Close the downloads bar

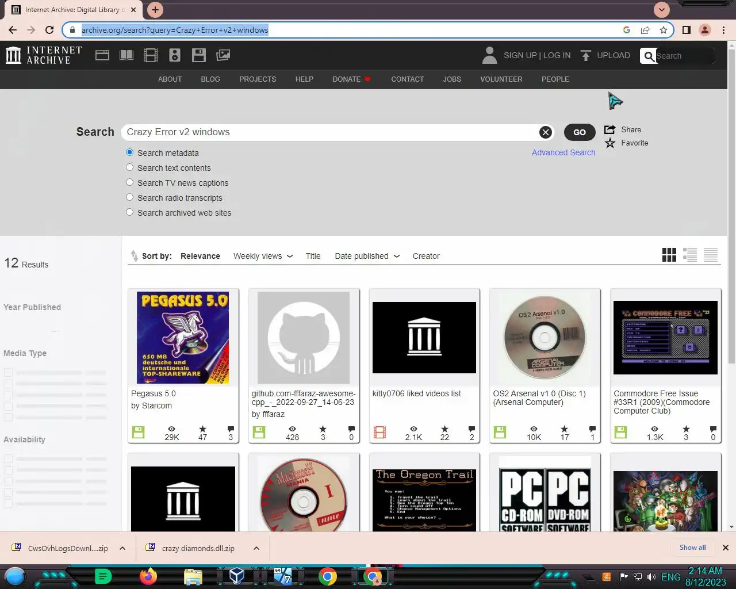[726, 548]
